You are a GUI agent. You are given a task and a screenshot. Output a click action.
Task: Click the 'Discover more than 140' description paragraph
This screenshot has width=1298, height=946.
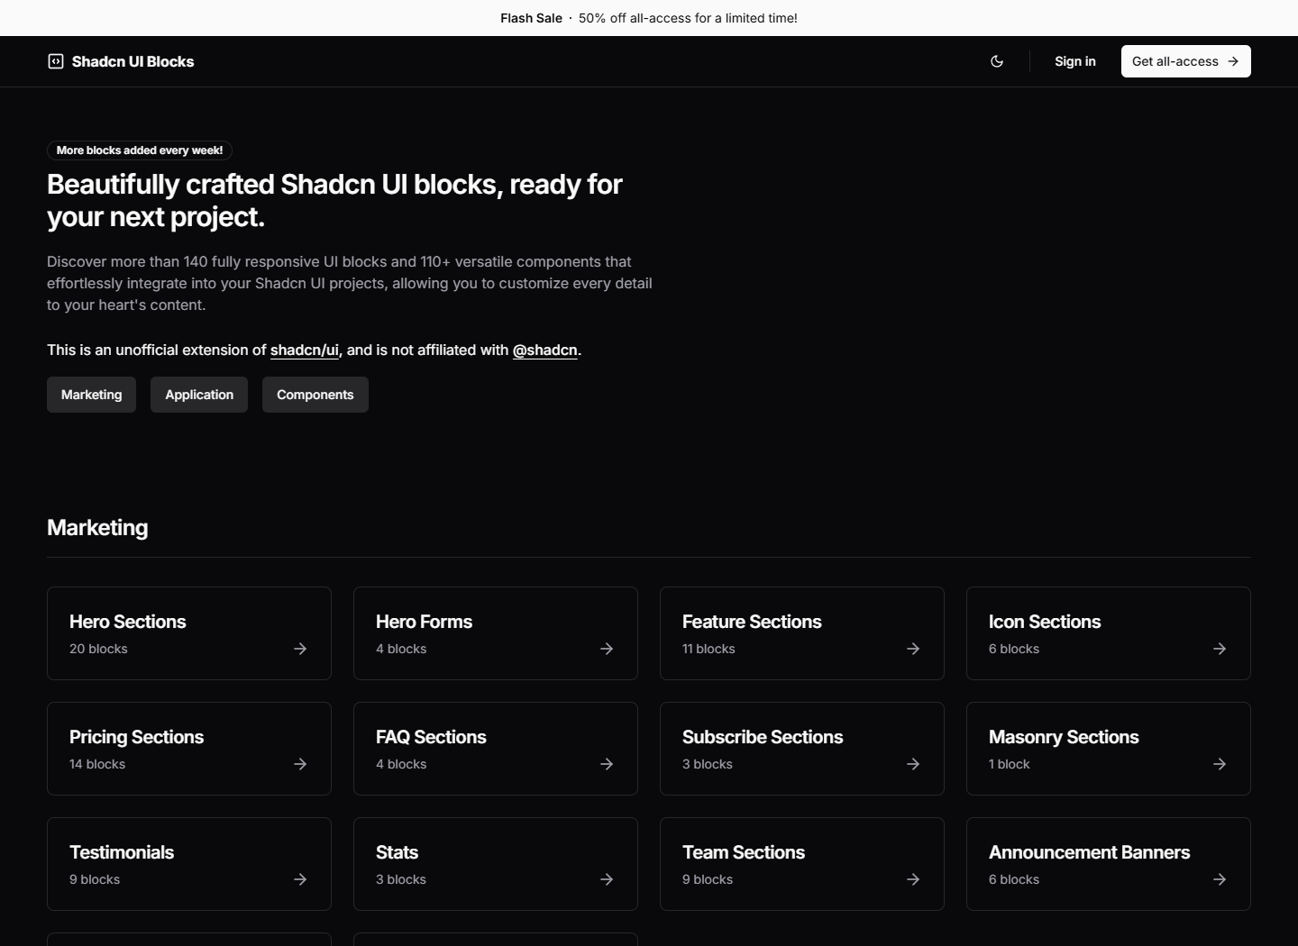point(350,283)
